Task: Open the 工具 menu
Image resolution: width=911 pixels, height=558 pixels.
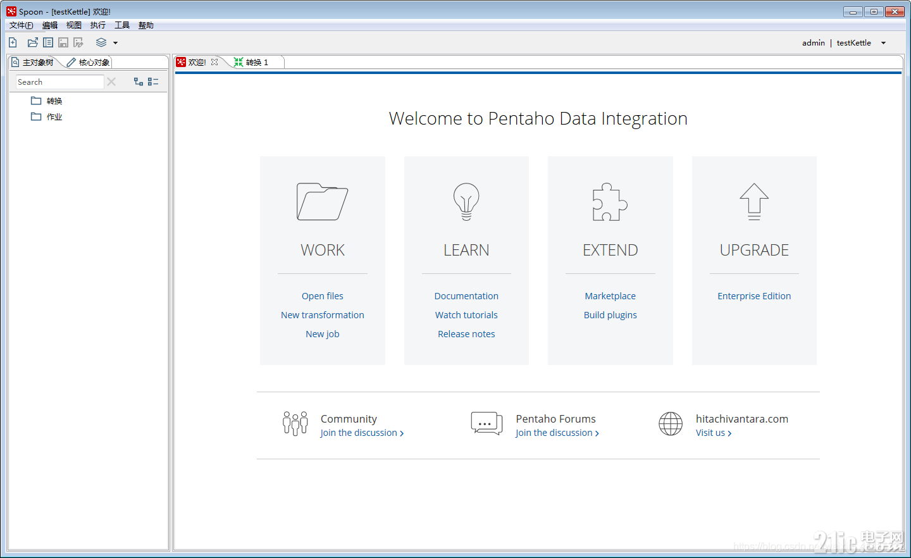Action: [122, 25]
